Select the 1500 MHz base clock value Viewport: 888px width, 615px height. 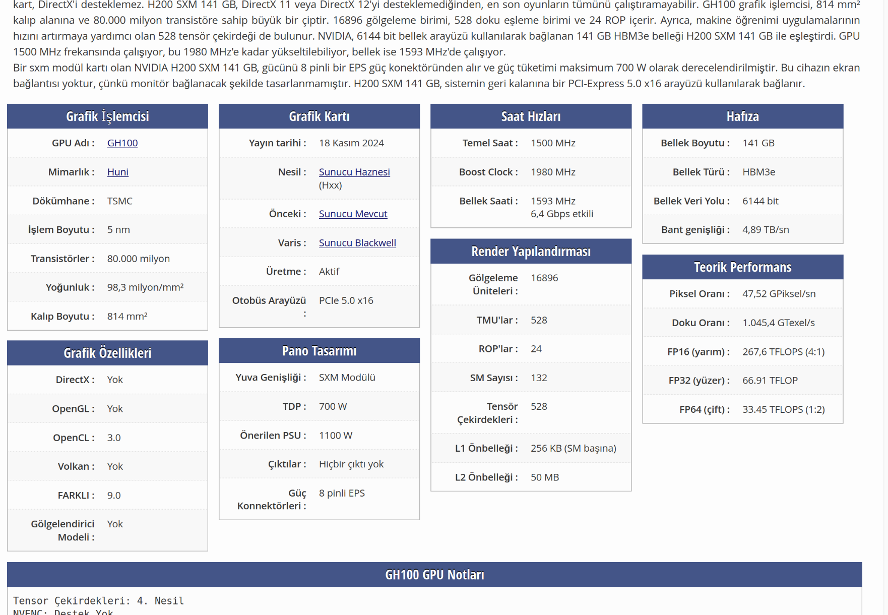coord(553,143)
